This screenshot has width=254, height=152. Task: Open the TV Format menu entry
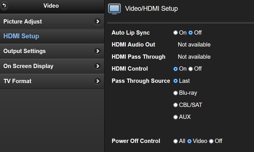[x=52, y=81]
